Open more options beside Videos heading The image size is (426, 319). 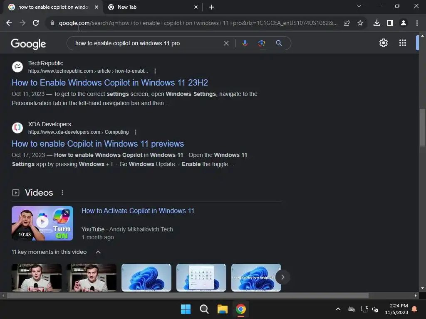coord(62,193)
